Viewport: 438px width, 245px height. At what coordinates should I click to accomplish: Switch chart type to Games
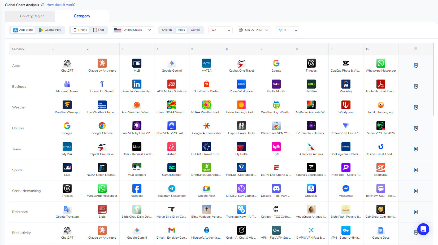(196, 30)
